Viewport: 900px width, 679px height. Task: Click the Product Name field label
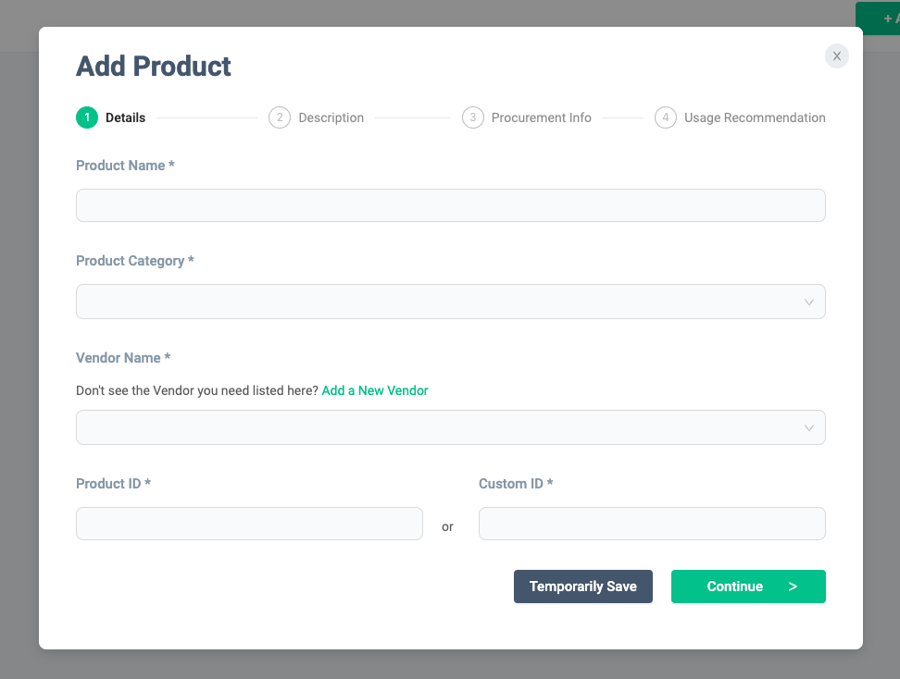click(125, 166)
